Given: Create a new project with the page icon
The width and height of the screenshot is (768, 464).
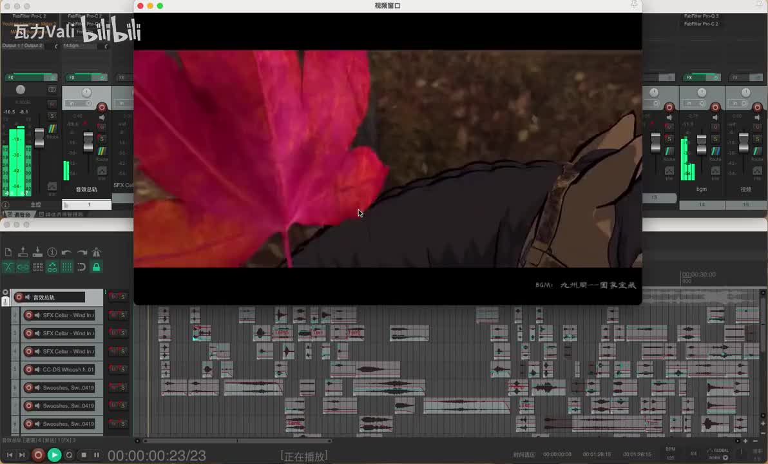Looking at the screenshot, I should [8, 253].
